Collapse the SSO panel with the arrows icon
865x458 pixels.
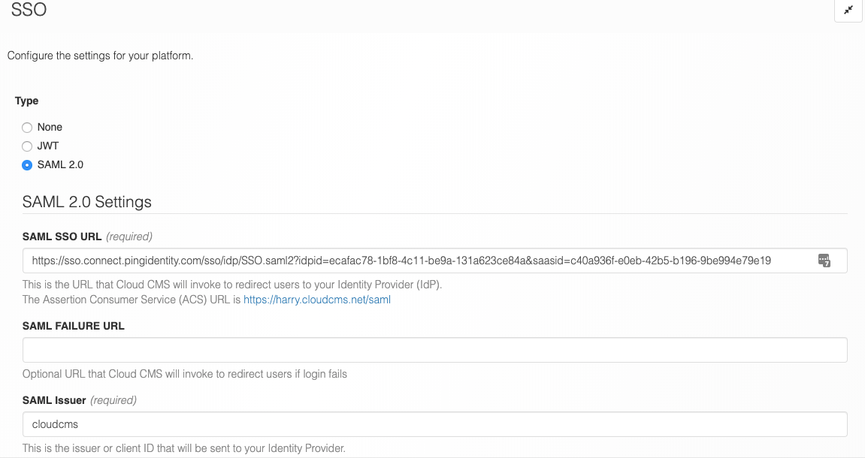pyautogui.click(x=848, y=11)
